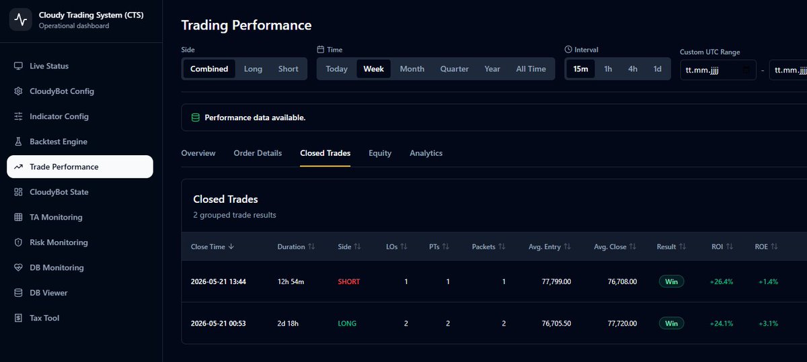Sort by PTs column arrows
The image size is (807, 362).
pyautogui.click(x=445, y=246)
